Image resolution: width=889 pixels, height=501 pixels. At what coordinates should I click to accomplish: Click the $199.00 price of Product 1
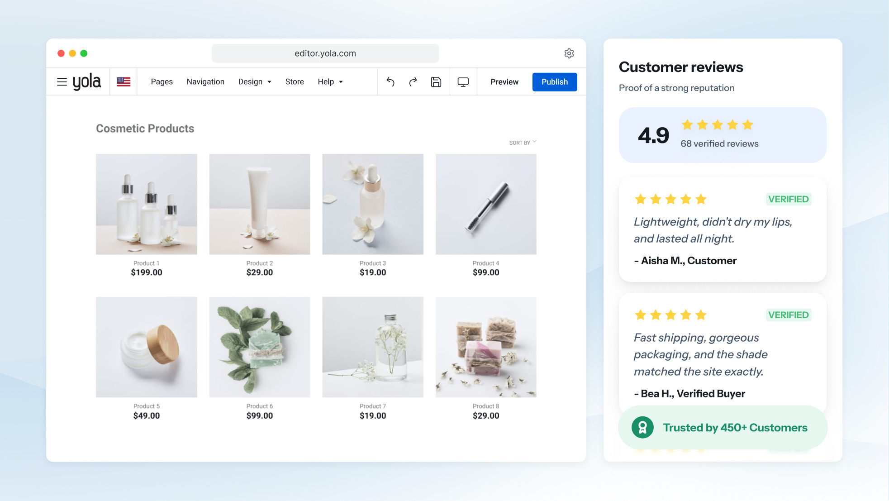(x=147, y=272)
